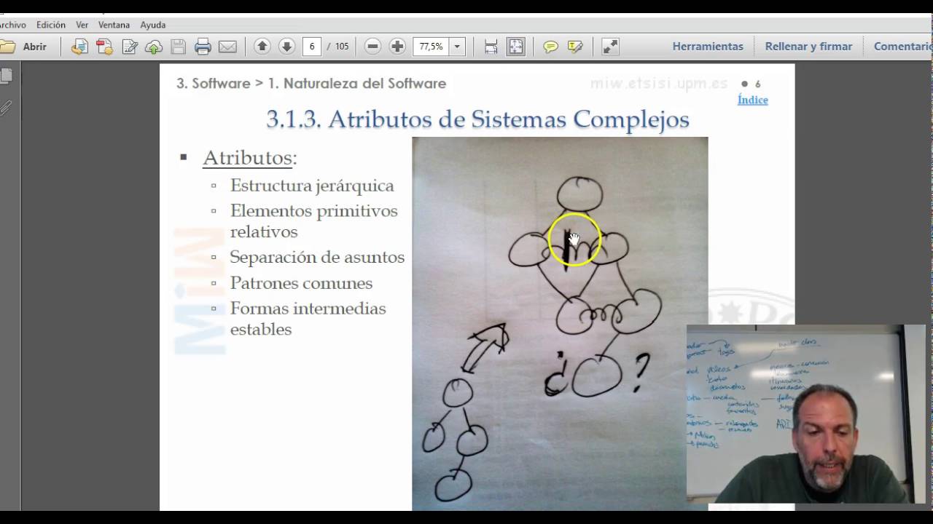Screen dimensions: 933x524
Task: Click the scrolling fit width icon
Action: (491, 47)
